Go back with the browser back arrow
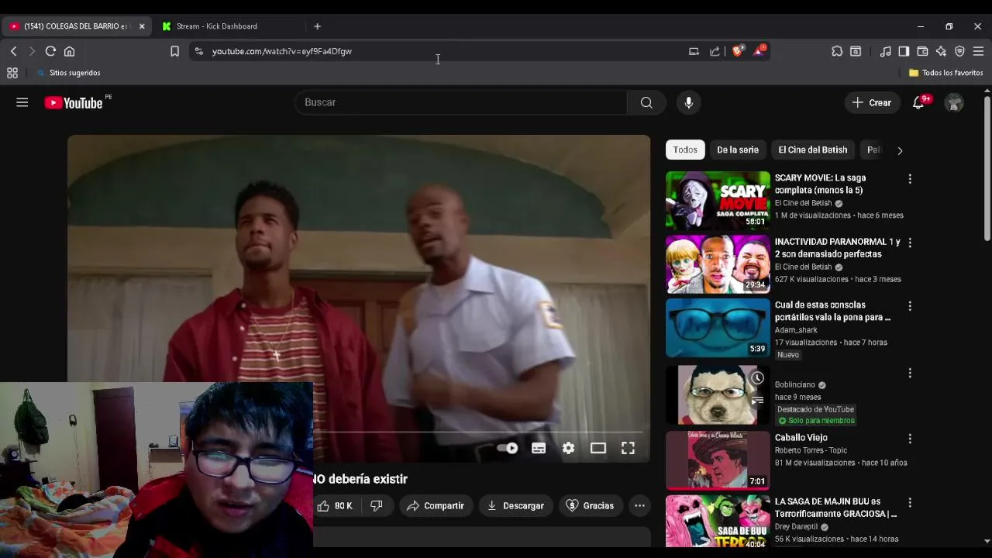Screen dimensions: 992x558 tap(13, 51)
